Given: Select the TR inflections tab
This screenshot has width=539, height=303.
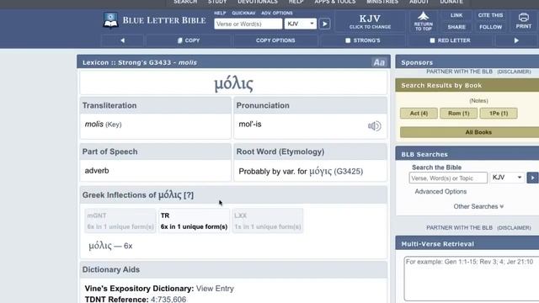Looking at the screenshot, I should [194, 221].
